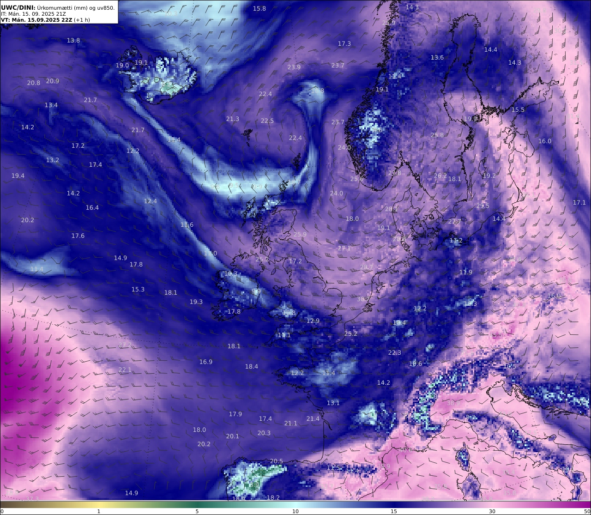Click the color legend bar
This screenshot has width=591, height=515.
295,504
